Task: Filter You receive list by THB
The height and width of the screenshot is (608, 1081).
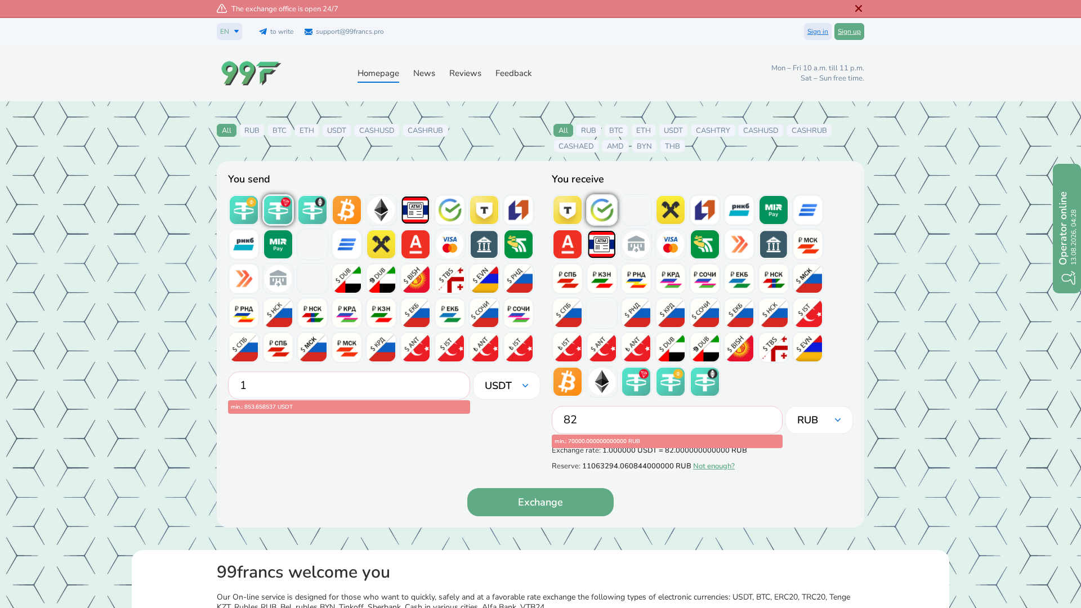Action: pos(672,146)
